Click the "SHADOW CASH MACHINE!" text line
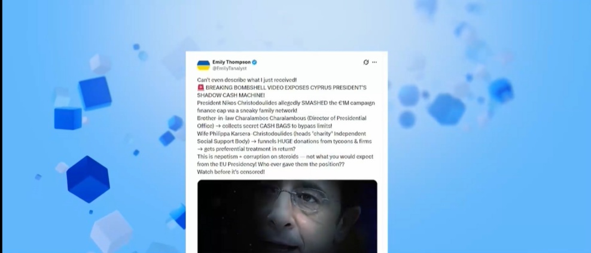The image size is (591, 253). [x=231, y=95]
